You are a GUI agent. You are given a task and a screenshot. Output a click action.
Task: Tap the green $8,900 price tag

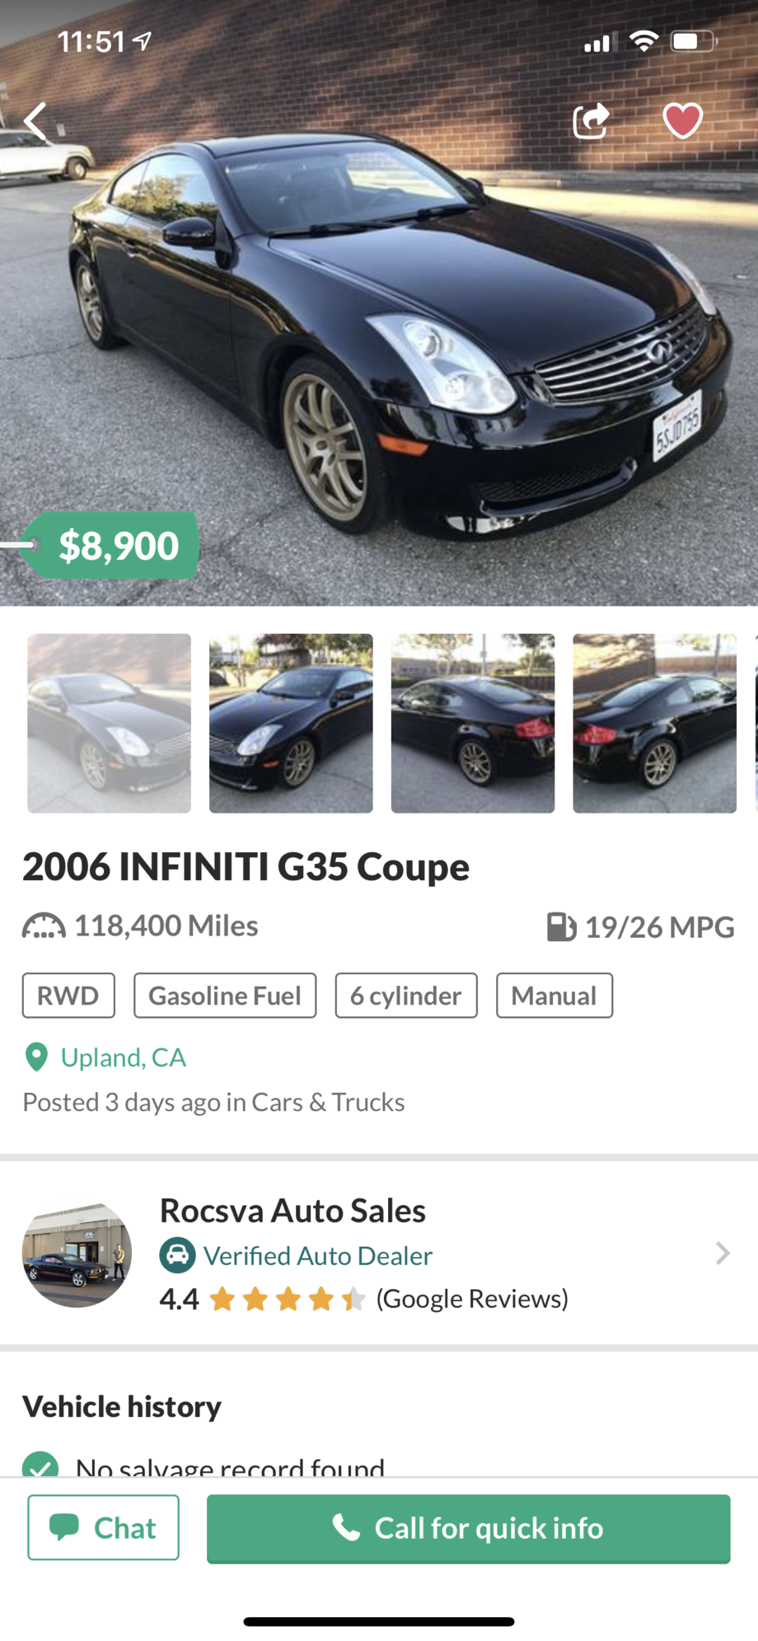pos(117,546)
